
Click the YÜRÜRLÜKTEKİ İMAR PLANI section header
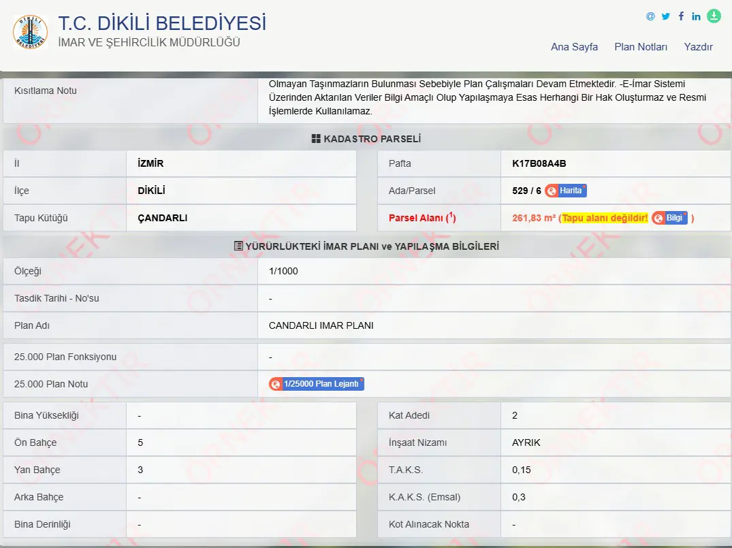(366, 246)
